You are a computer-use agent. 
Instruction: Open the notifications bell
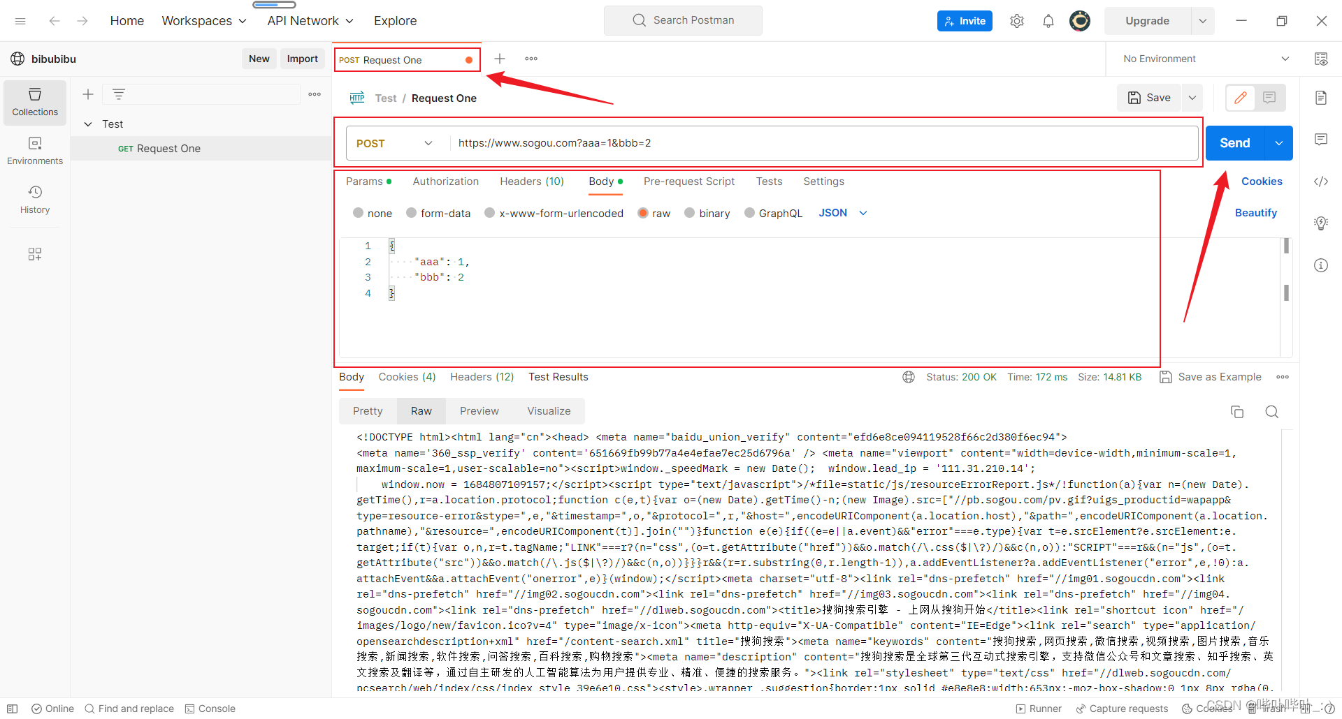pos(1048,21)
